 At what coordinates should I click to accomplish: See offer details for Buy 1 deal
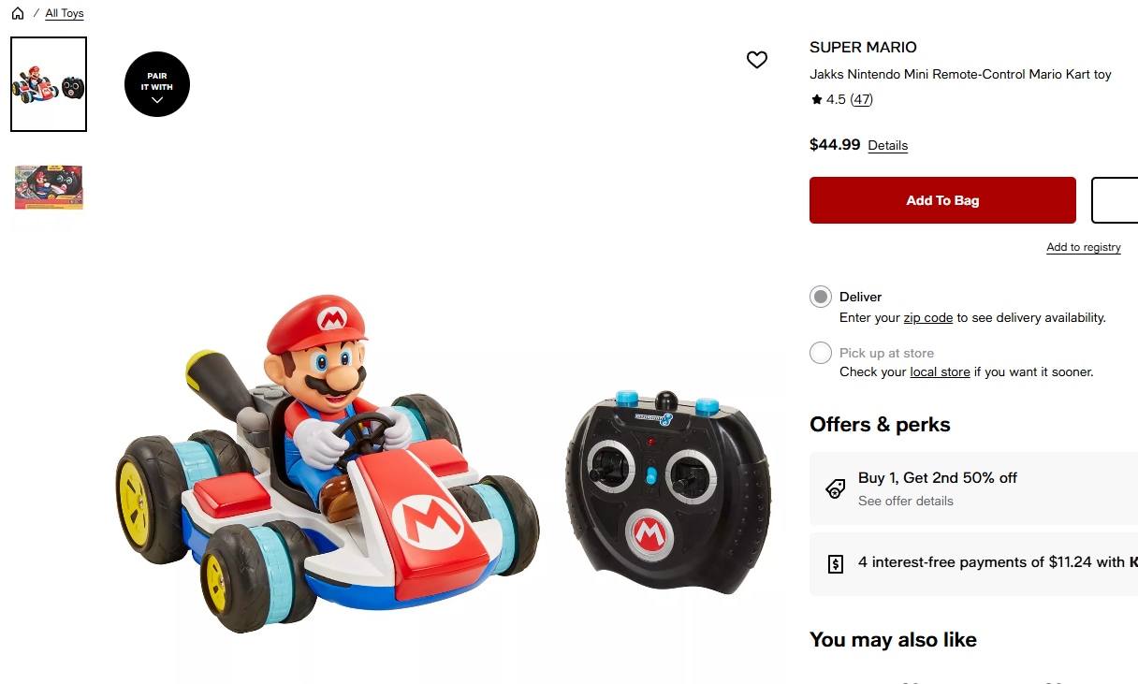(905, 502)
